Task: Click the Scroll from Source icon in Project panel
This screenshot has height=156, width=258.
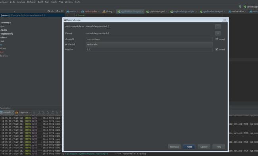Action: 48,11
